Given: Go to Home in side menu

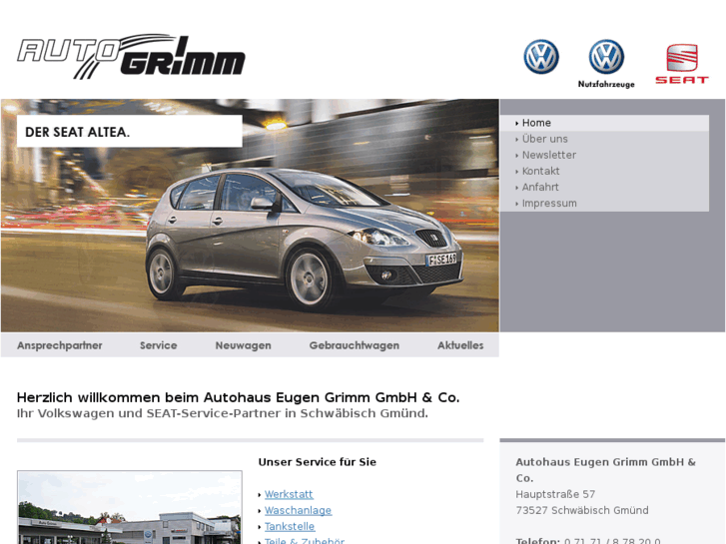Looking at the screenshot, I should tap(604, 123).
